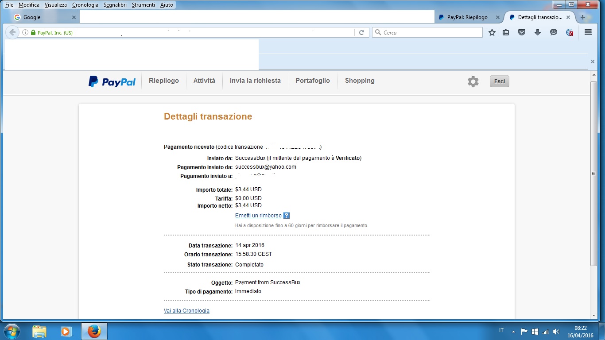Viewport: 605px width, 340px height.
Task: Open the File menu
Action: (9, 5)
